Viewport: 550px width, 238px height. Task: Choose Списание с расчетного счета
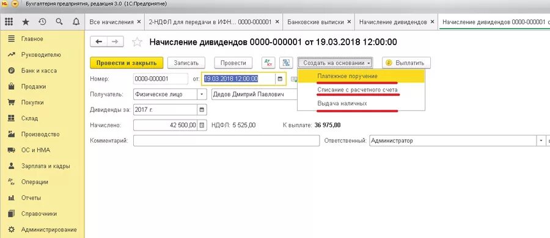pyautogui.click(x=361, y=90)
